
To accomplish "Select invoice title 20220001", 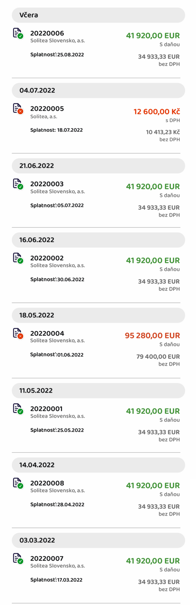I will click(x=46, y=409).
